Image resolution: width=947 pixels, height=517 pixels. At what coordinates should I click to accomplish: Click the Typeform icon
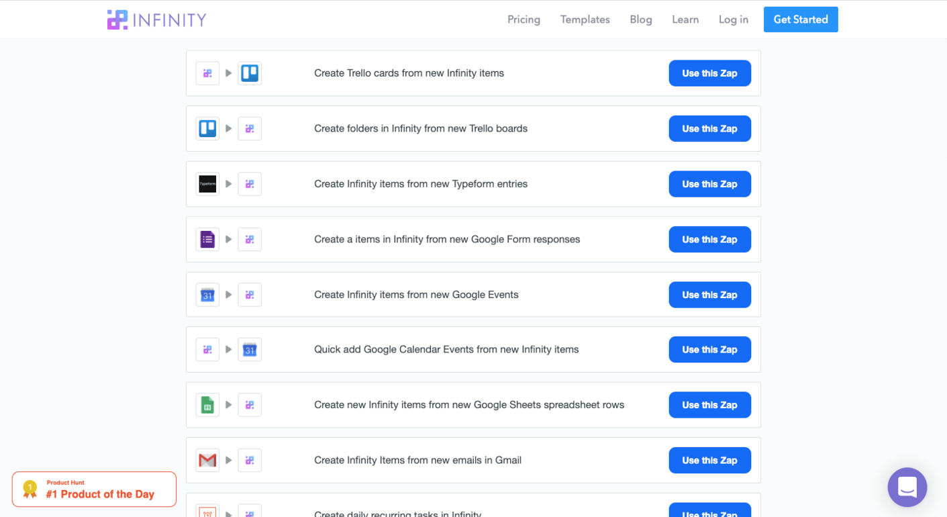pyautogui.click(x=207, y=184)
